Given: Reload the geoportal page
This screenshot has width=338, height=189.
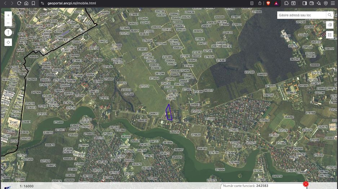Looking at the screenshot, I should 19,3.
